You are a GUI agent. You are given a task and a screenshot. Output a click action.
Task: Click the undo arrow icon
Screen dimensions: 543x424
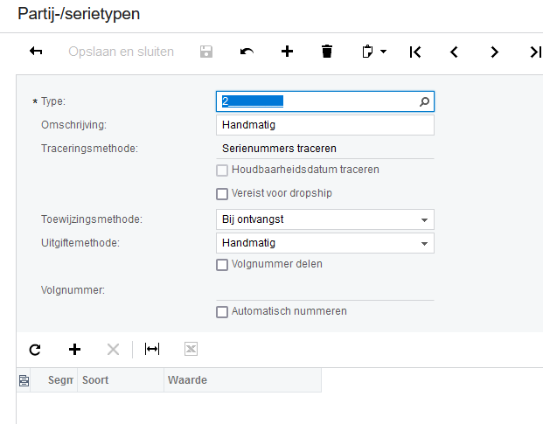click(247, 52)
